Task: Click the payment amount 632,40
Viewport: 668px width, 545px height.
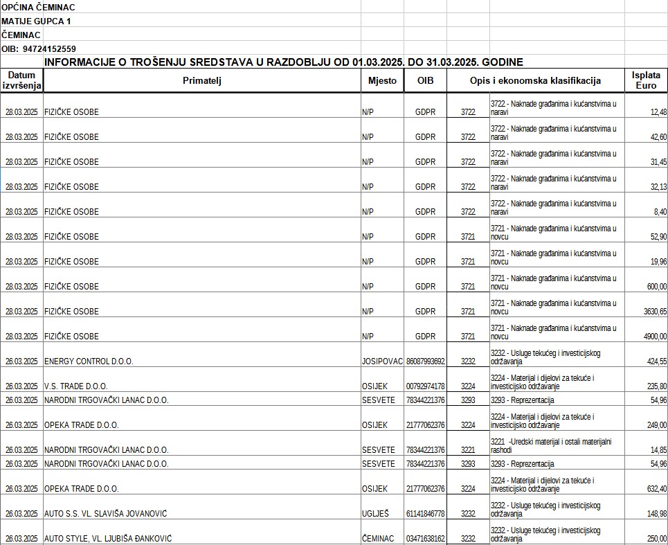Action: tap(656, 488)
